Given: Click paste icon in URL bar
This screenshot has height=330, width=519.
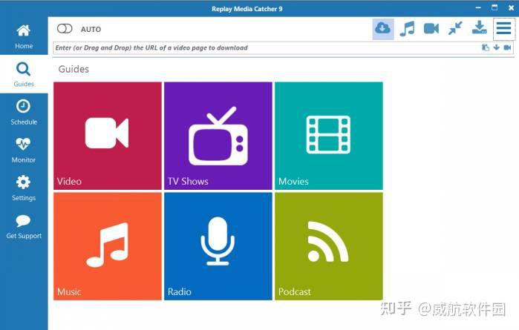Looking at the screenshot, I should pos(486,47).
